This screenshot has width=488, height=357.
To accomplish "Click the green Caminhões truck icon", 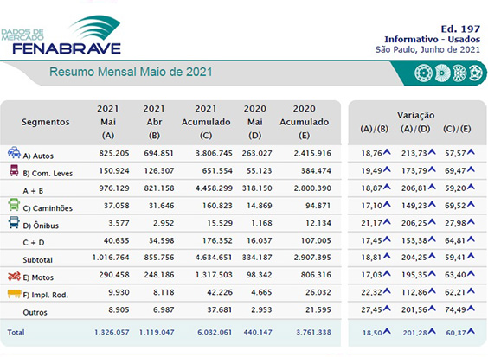I will pos(14,205).
